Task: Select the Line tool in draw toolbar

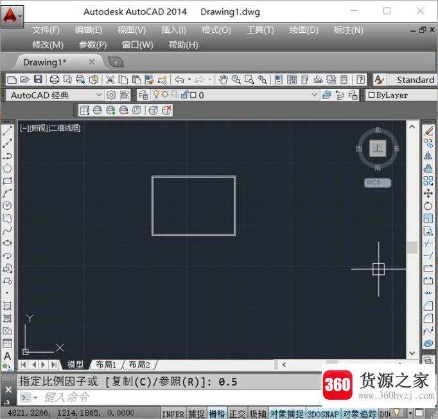Action: click(8, 131)
